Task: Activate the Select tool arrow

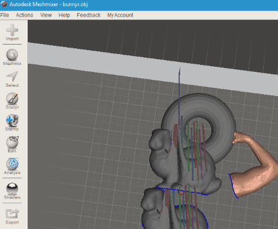Action: click(x=12, y=77)
